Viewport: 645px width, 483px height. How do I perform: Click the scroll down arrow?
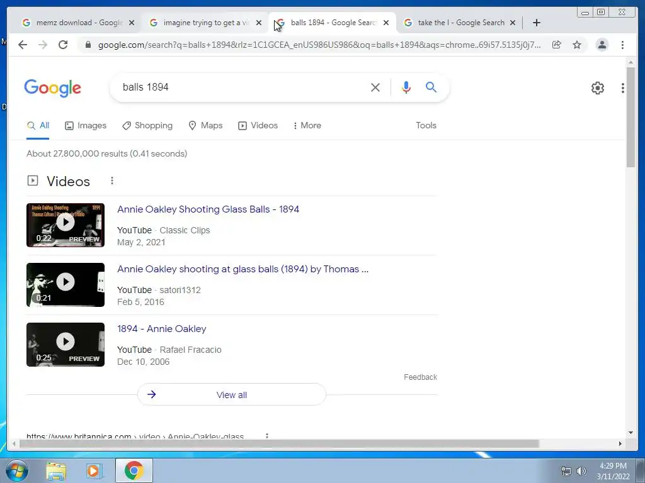[x=631, y=433]
